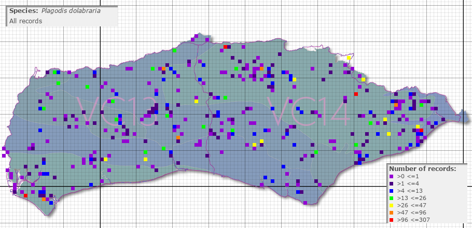
Task: Click the purple '>0 <=1' legend swatch
Action: pos(391,176)
